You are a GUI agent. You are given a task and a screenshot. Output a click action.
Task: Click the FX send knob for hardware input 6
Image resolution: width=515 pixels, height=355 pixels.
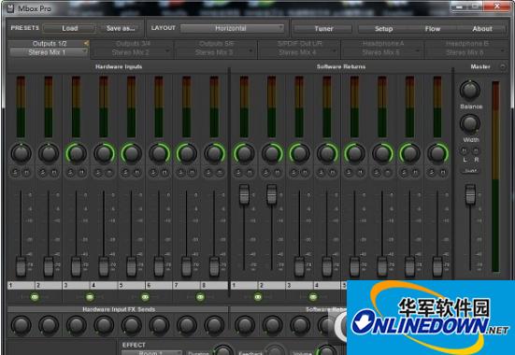click(x=159, y=325)
